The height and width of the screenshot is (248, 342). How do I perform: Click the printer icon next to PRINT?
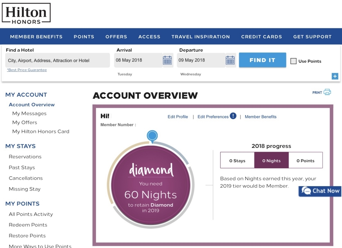click(327, 92)
